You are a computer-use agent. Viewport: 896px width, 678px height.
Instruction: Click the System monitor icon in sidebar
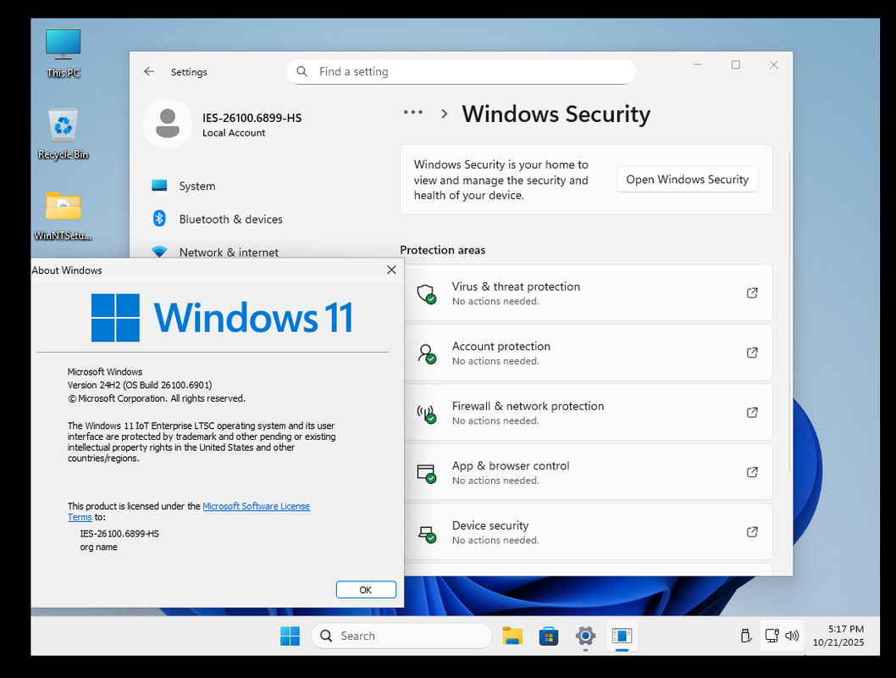point(159,186)
